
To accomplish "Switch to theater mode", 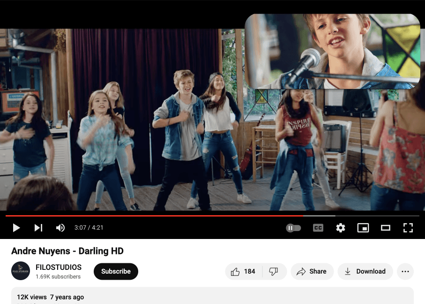I will click(386, 228).
